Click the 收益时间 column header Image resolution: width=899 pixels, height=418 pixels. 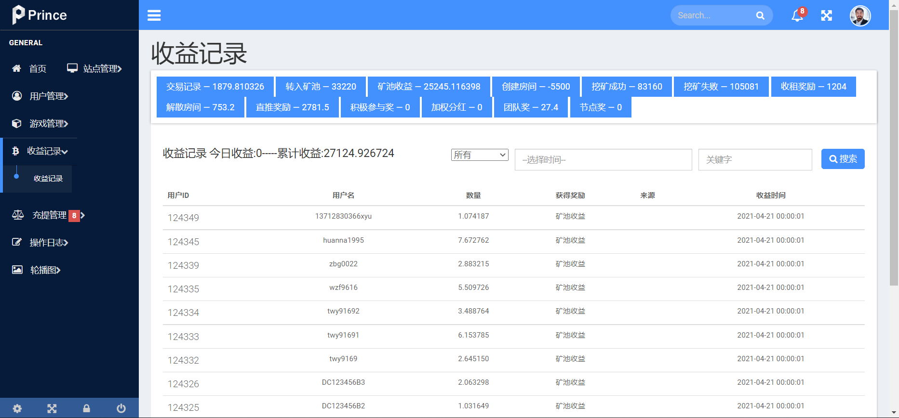pos(771,195)
